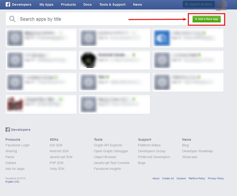Click the blue moon app icon thumbnail
Screen dimensions: 237x196
tap(162, 38)
